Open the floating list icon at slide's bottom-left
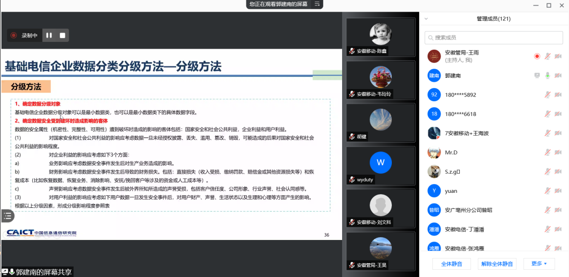The image size is (569, 277). [7, 216]
